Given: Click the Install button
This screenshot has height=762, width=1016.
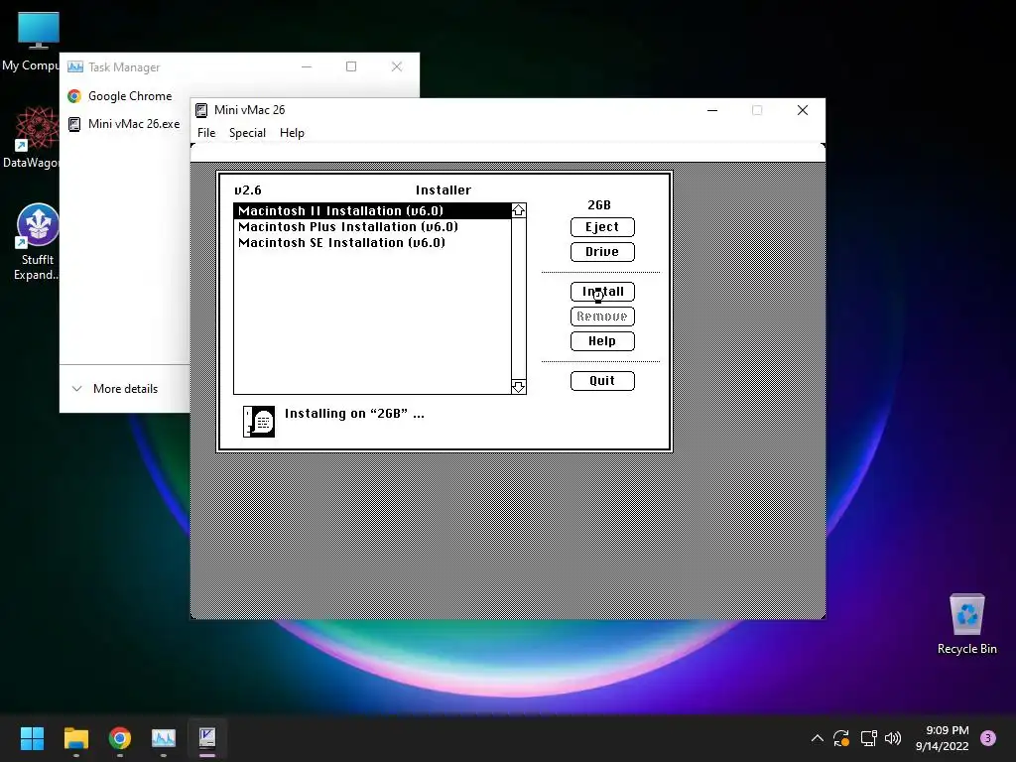Looking at the screenshot, I should click(602, 292).
